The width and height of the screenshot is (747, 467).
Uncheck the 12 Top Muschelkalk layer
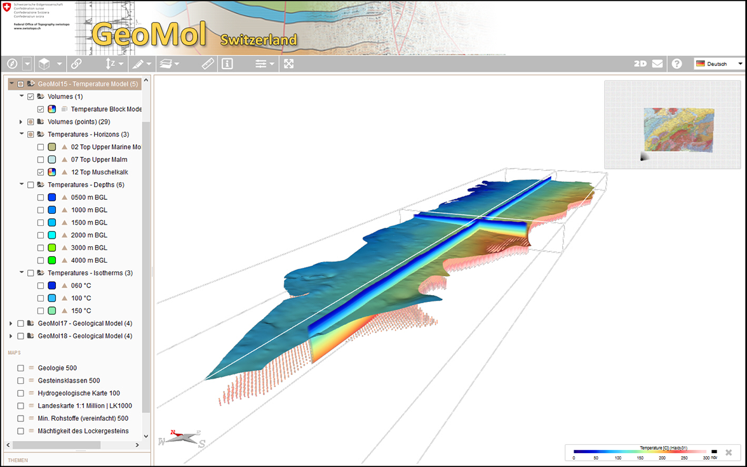[41, 172]
